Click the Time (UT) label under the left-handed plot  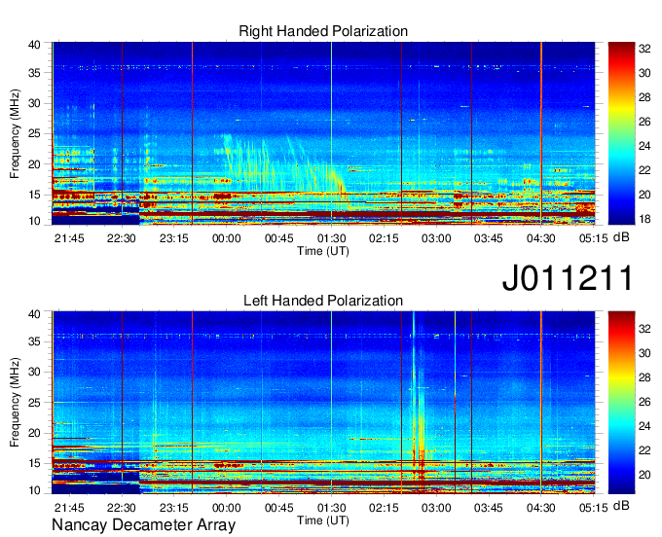[x=323, y=520]
